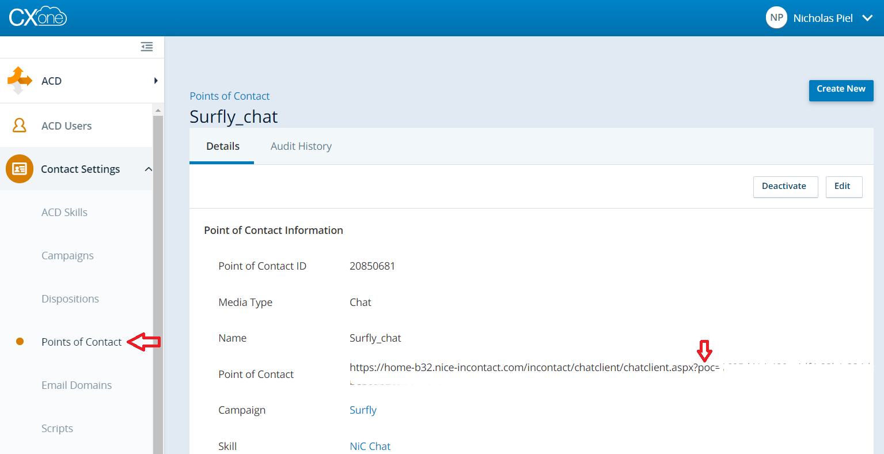Collapse the Contact Settings section chevron
The image size is (884, 454).
pos(148,169)
